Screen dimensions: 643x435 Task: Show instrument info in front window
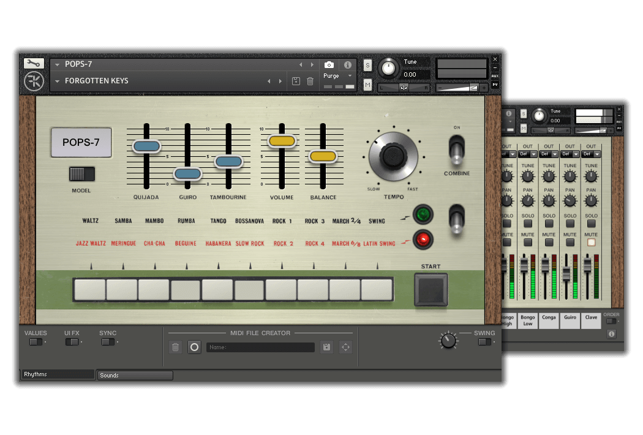coord(348,65)
